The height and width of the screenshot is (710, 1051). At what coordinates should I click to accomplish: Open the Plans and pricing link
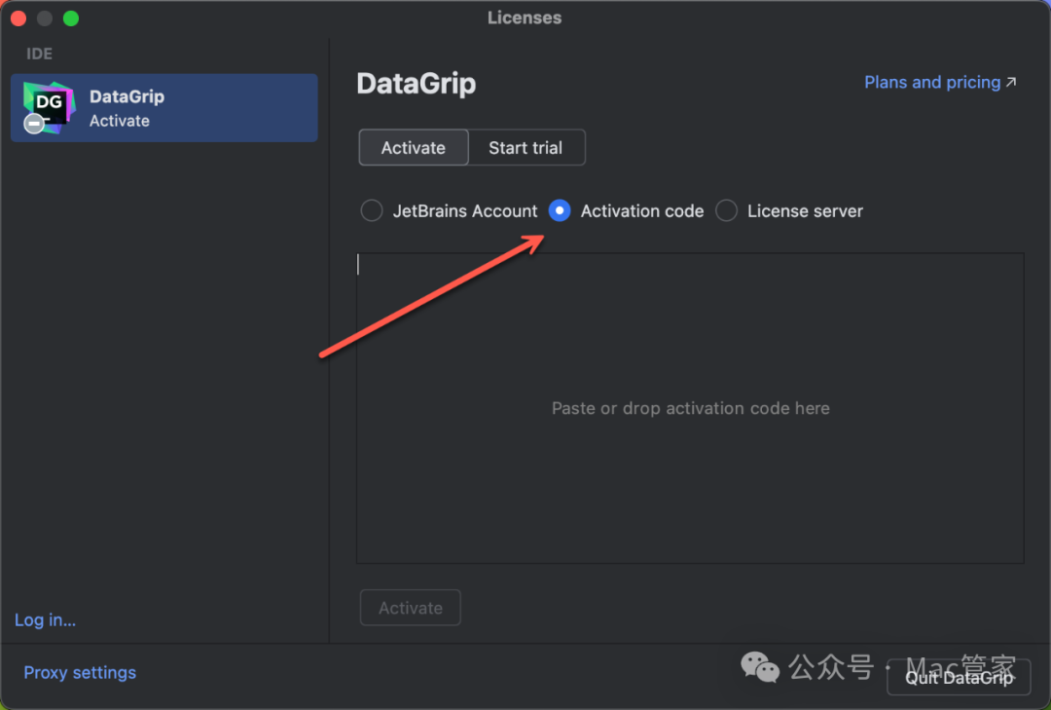pos(931,83)
